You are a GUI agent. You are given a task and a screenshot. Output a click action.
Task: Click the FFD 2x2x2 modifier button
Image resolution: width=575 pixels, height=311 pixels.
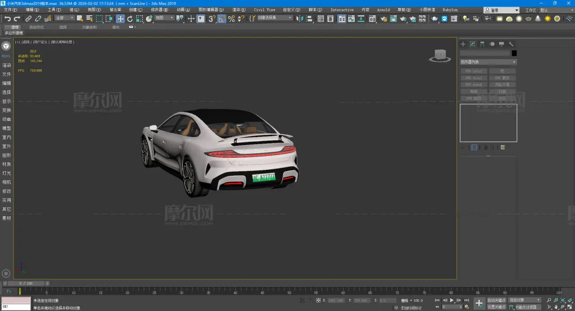point(473,71)
